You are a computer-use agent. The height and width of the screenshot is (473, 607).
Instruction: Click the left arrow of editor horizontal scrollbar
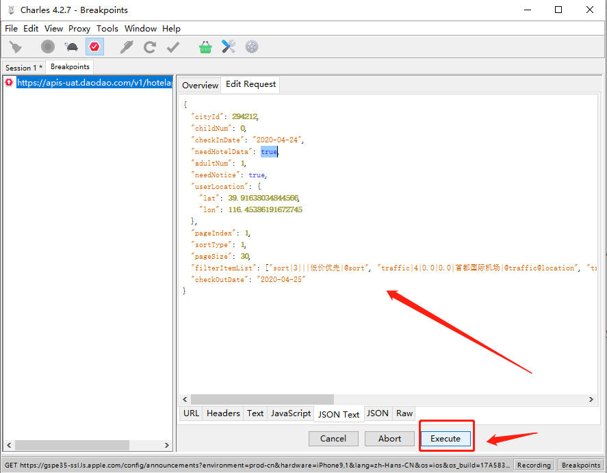(185, 400)
